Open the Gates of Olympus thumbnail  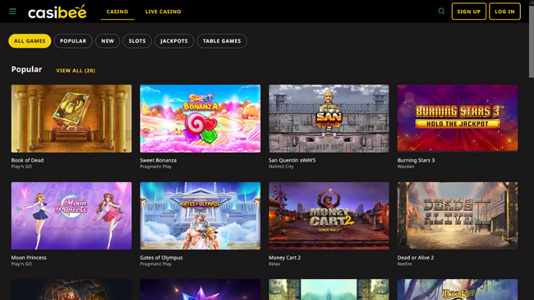coord(200,215)
